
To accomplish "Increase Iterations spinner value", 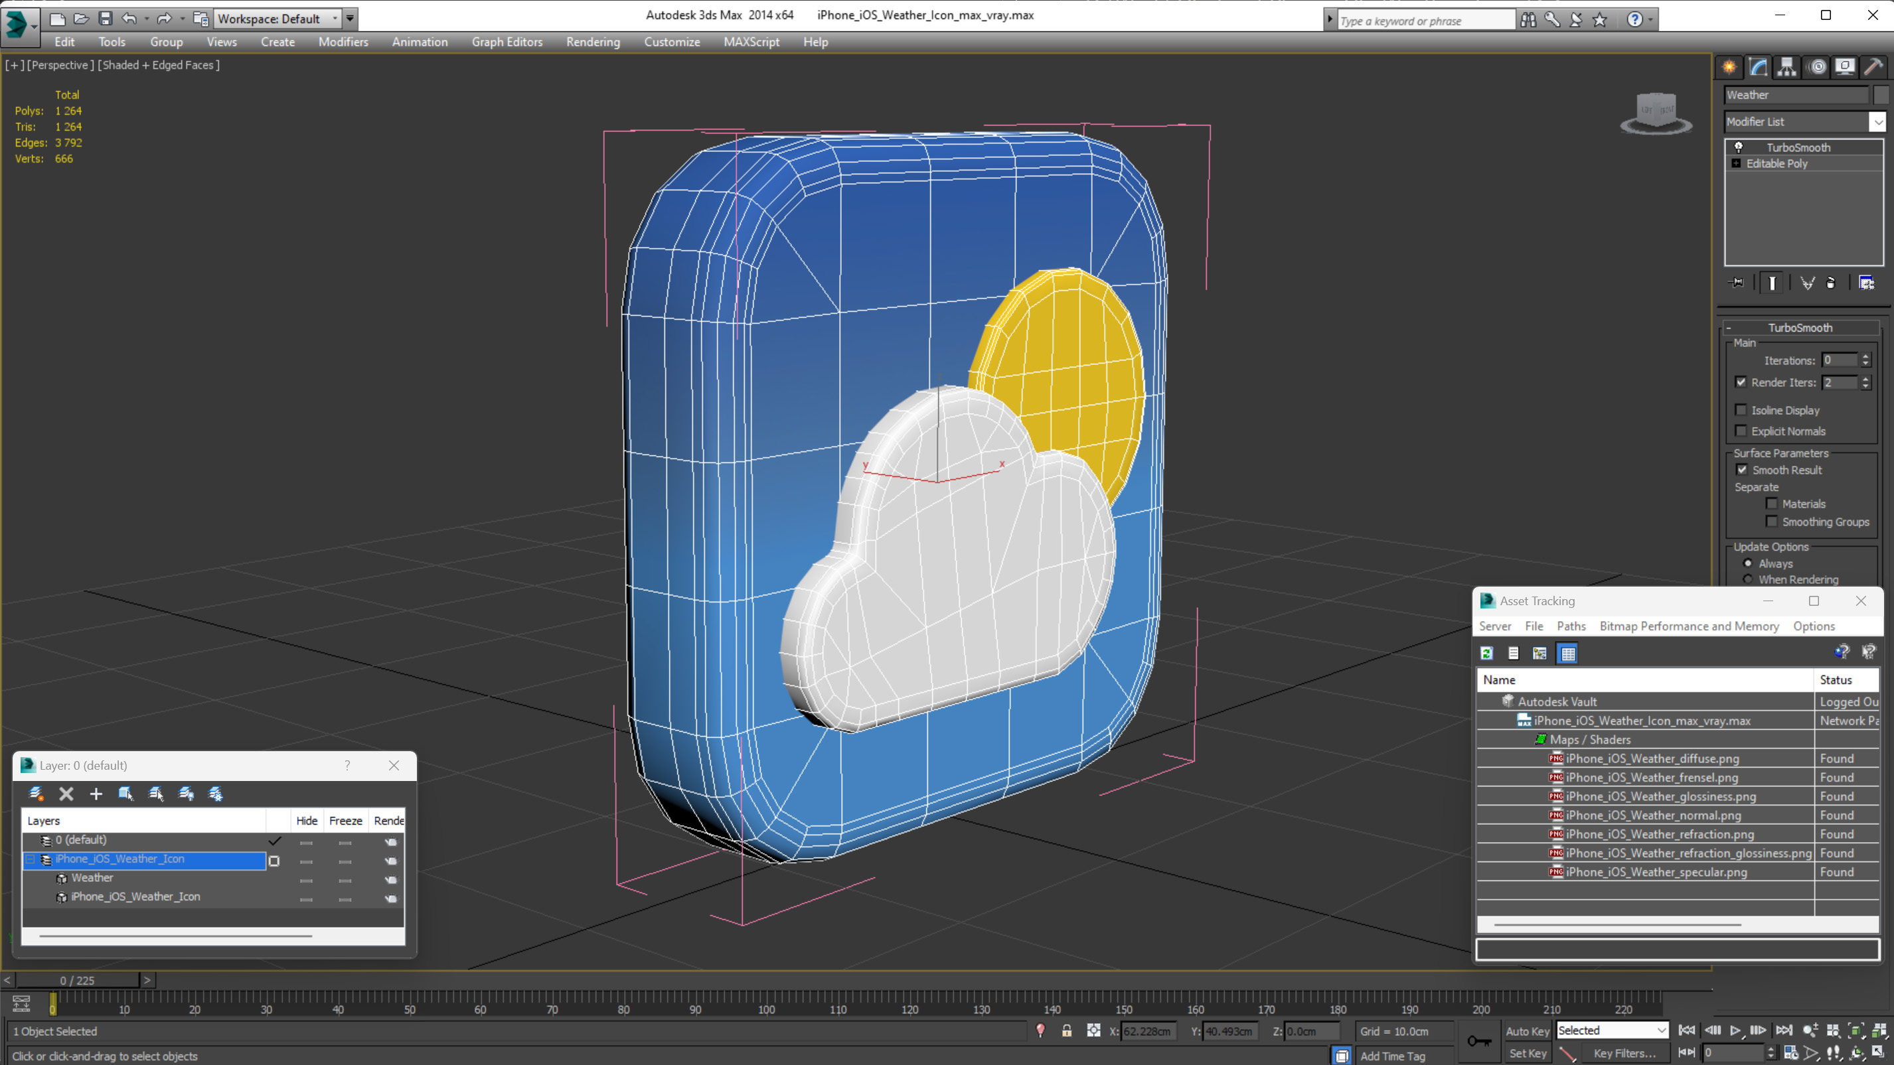I will coord(1865,356).
